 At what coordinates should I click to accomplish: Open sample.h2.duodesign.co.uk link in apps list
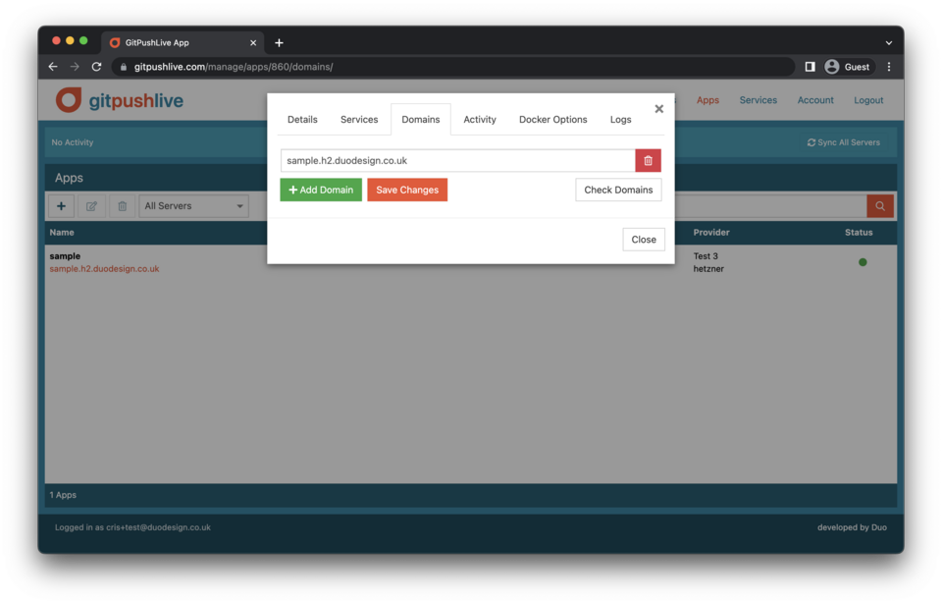pyautogui.click(x=104, y=269)
